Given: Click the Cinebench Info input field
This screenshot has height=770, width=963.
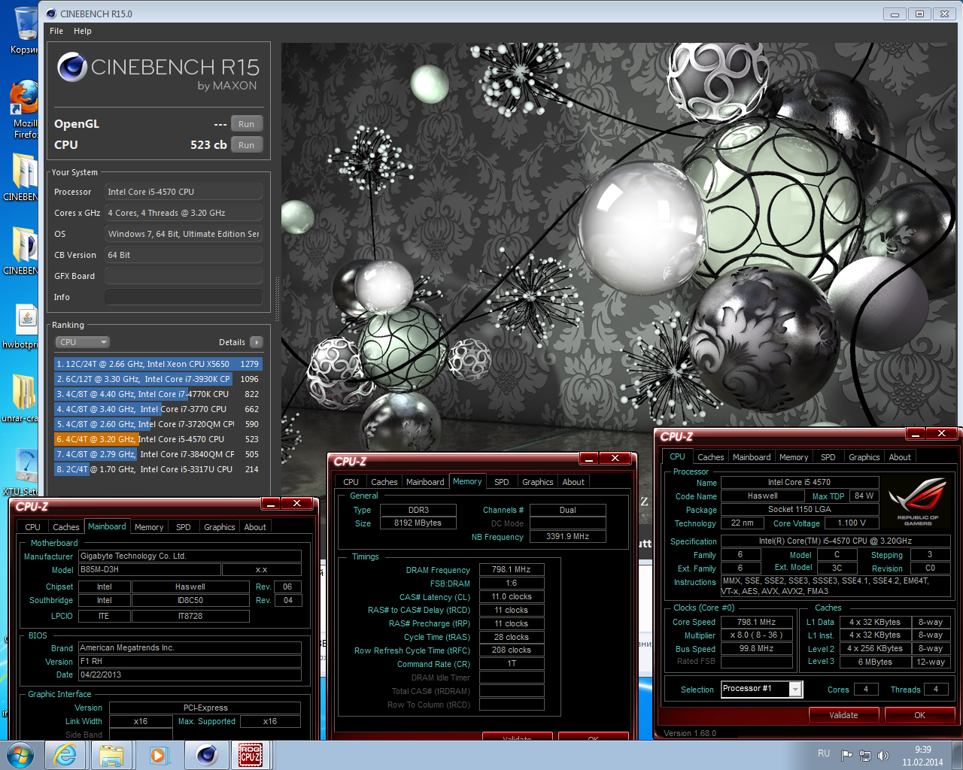Looking at the screenshot, I should (x=184, y=297).
